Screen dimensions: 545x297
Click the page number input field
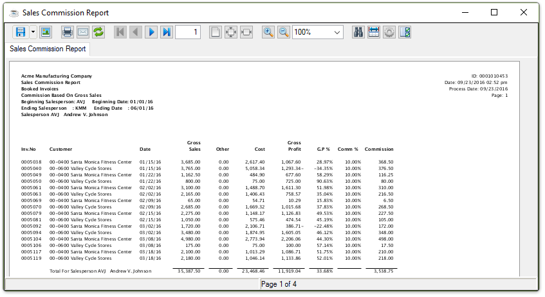(x=188, y=32)
